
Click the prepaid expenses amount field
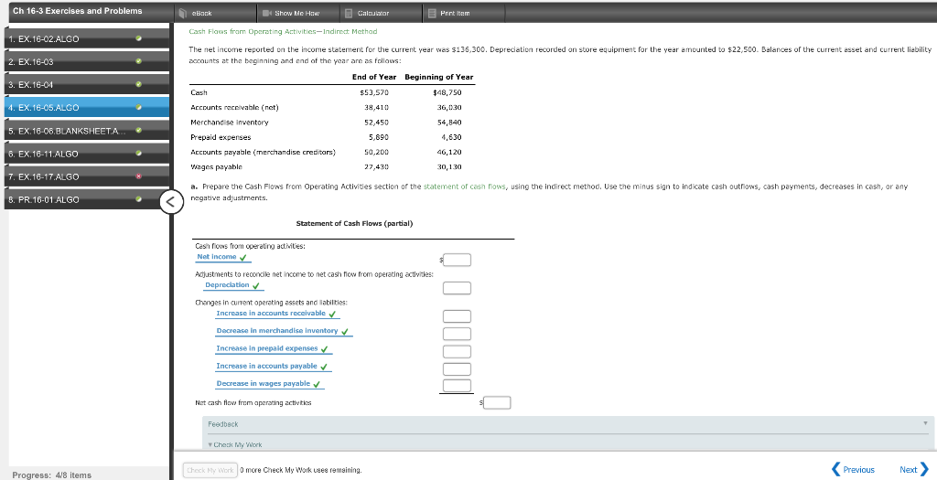458,352
